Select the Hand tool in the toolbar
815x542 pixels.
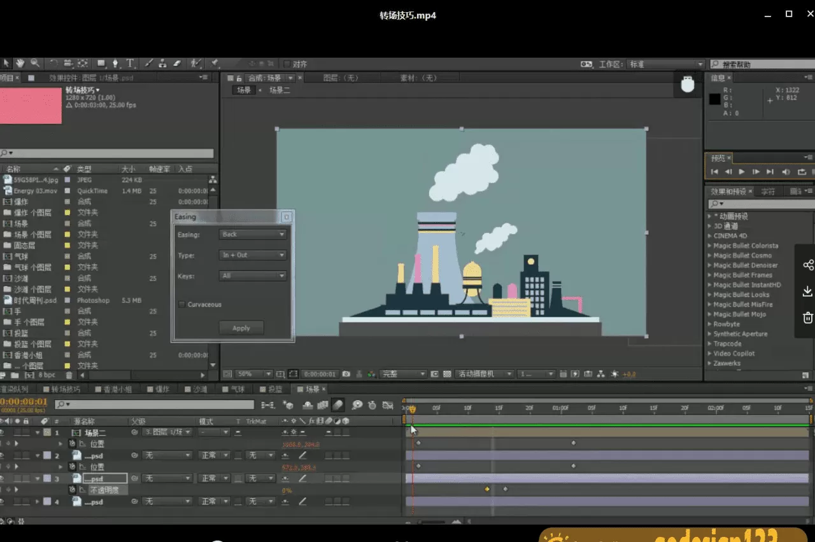point(20,64)
